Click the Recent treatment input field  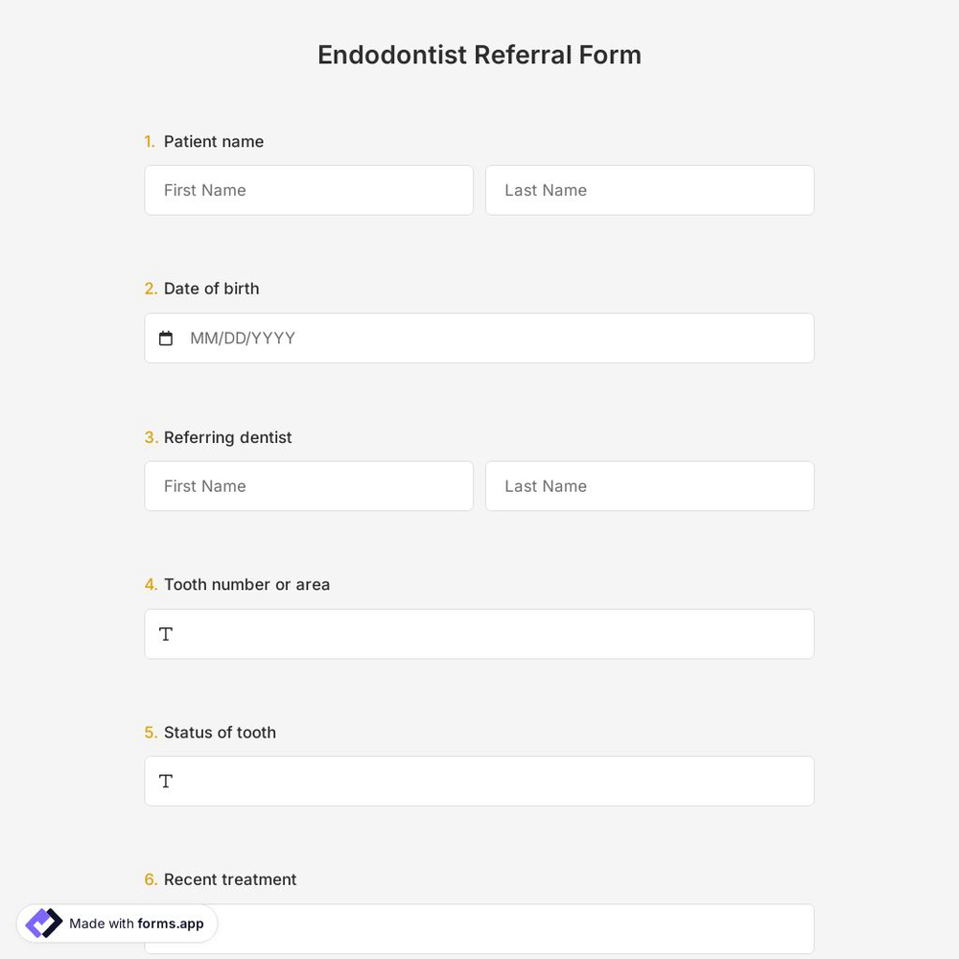pos(479,928)
